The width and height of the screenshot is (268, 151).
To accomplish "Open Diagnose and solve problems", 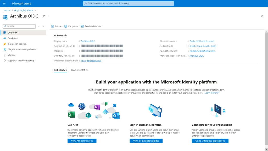I will (22, 49).
